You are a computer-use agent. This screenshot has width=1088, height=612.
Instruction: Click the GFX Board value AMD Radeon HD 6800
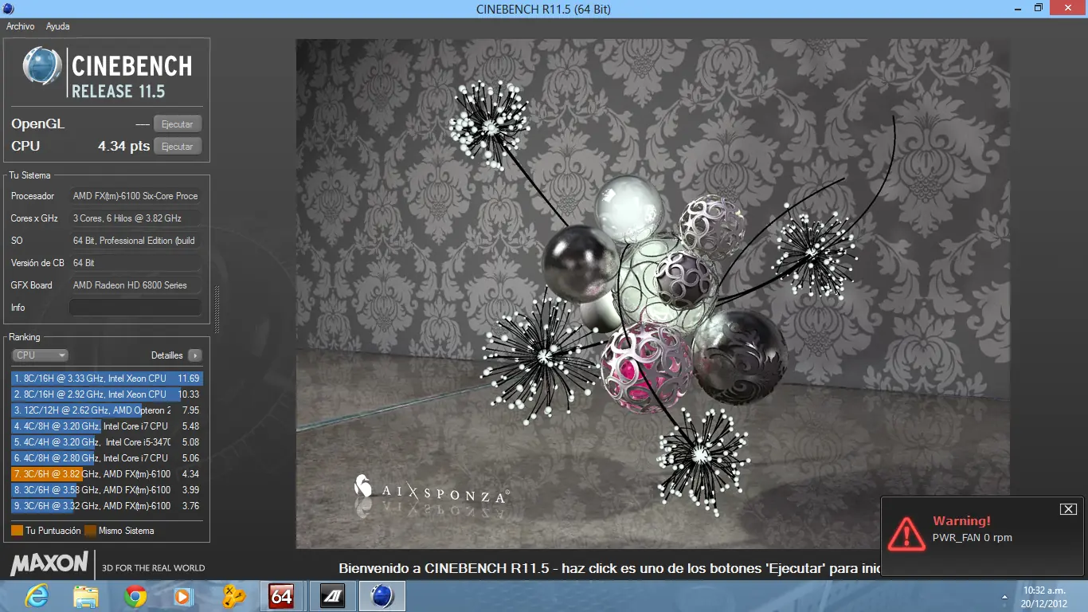point(135,285)
